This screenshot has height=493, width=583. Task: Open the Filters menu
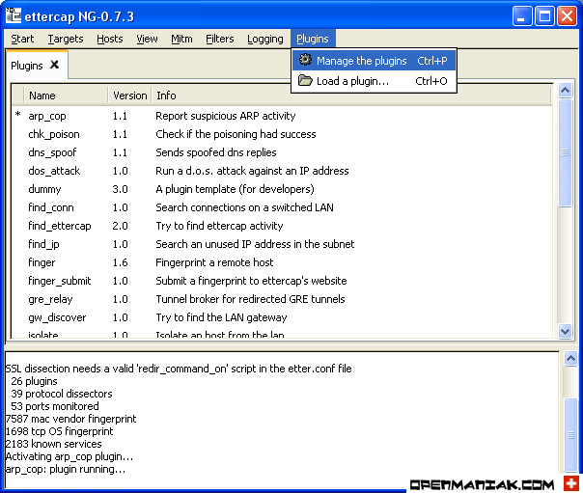click(x=220, y=39)
